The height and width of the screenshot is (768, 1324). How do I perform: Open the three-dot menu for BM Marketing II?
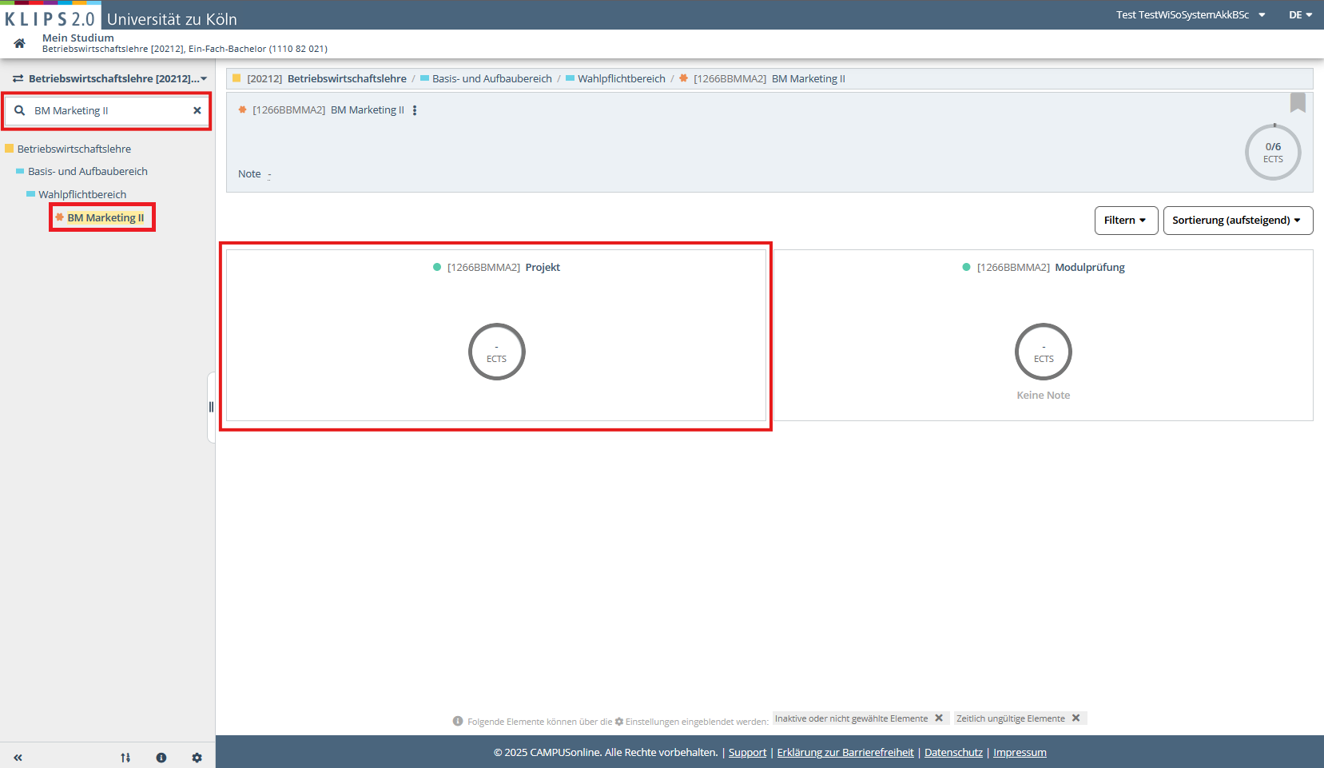coord(415,110)
